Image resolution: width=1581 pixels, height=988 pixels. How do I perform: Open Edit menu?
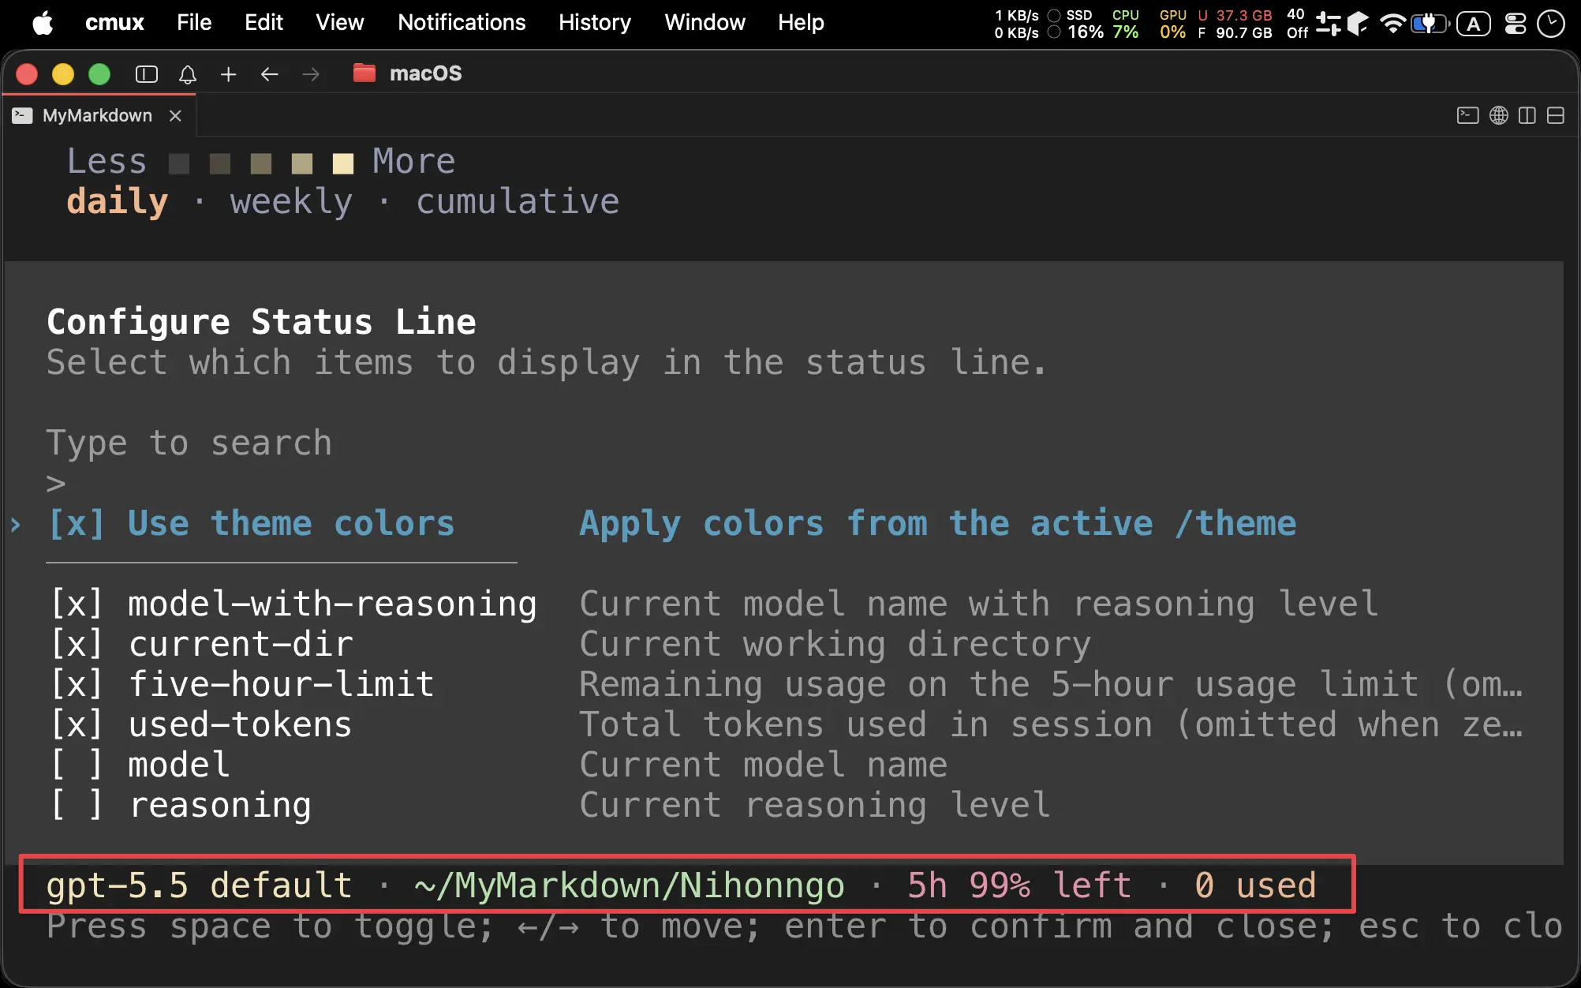[x=263, y=23]
